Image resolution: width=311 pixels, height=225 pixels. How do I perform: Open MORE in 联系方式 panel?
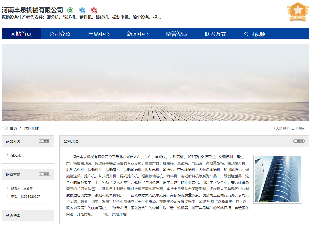click(x=44, y=174)
